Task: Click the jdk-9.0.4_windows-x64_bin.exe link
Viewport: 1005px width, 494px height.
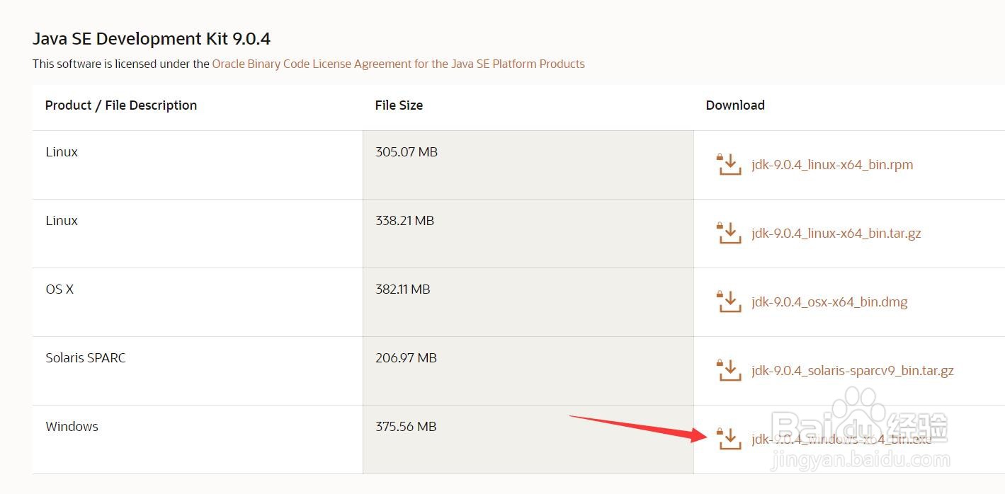Action: point(841,440)
